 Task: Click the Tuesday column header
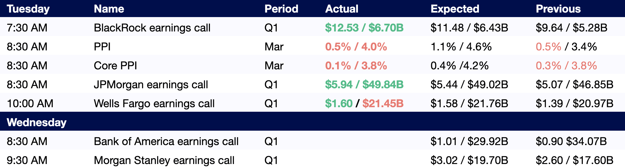click(28, 9)
